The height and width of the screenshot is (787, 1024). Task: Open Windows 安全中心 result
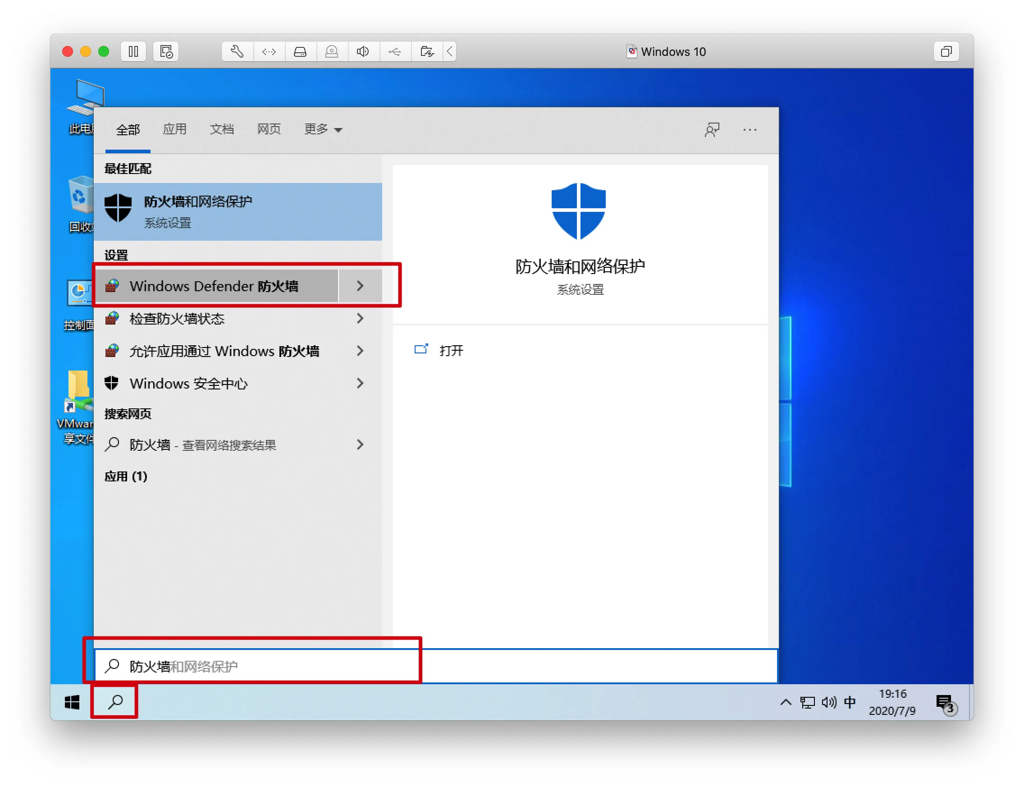pyautogui.click(x=216, y=383)
